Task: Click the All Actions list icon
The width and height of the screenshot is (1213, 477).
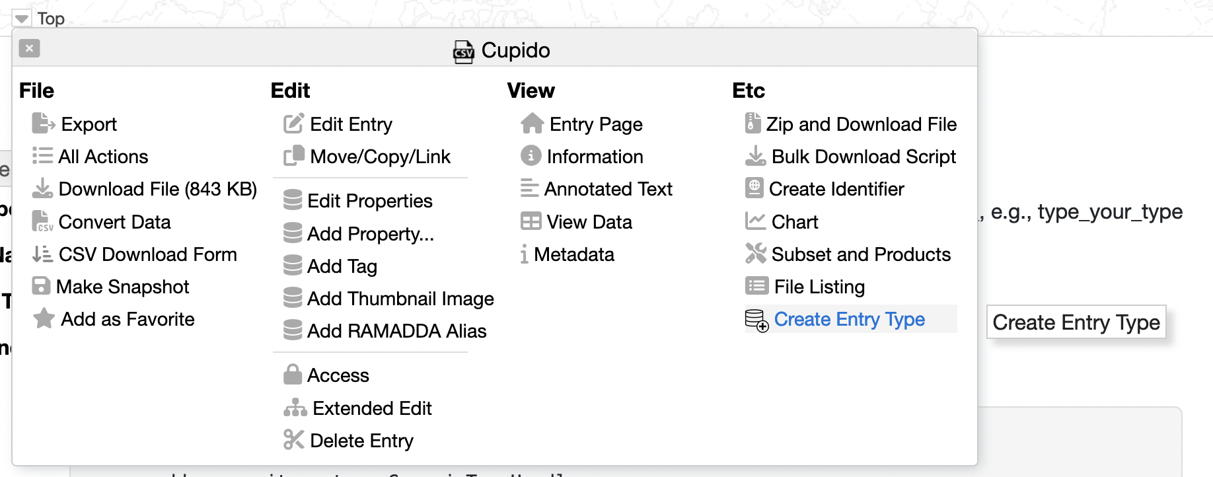Action: tap(42, 156)
